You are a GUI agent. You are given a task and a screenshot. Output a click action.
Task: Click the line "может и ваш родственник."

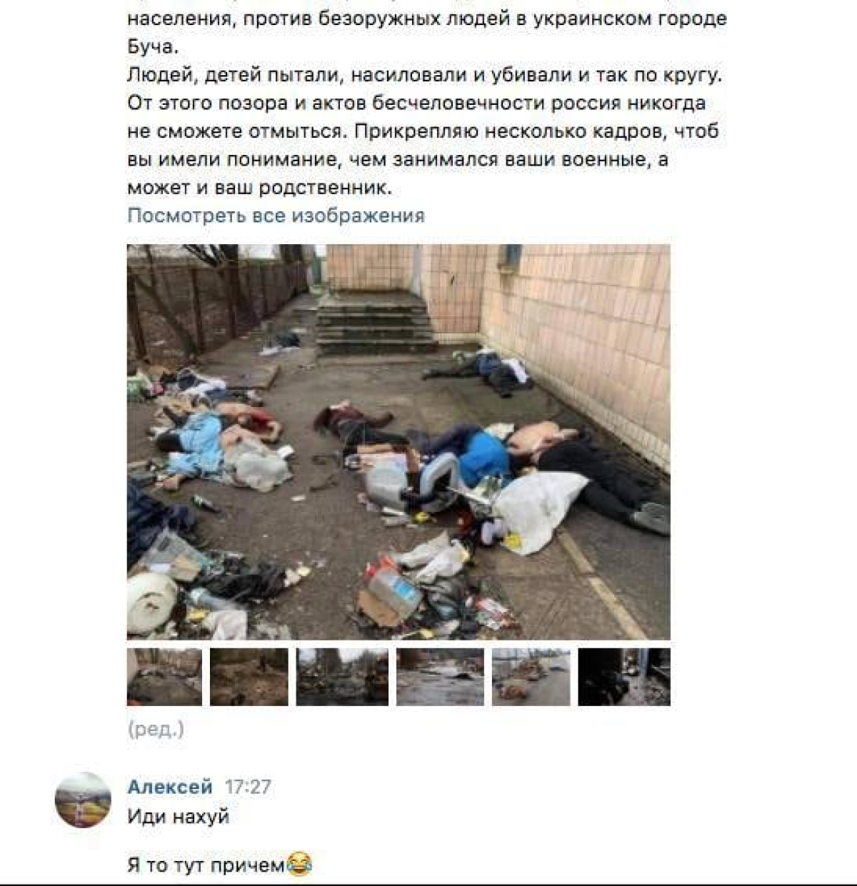coord(260,188)
